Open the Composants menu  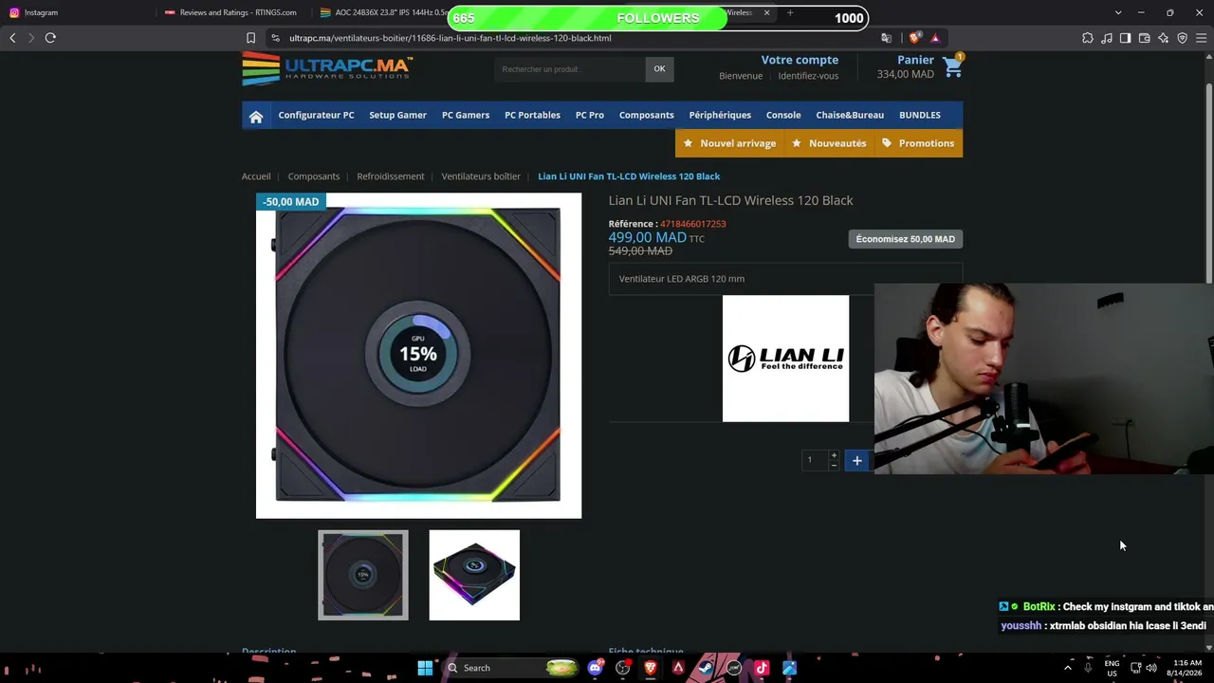tap(647, 116)
